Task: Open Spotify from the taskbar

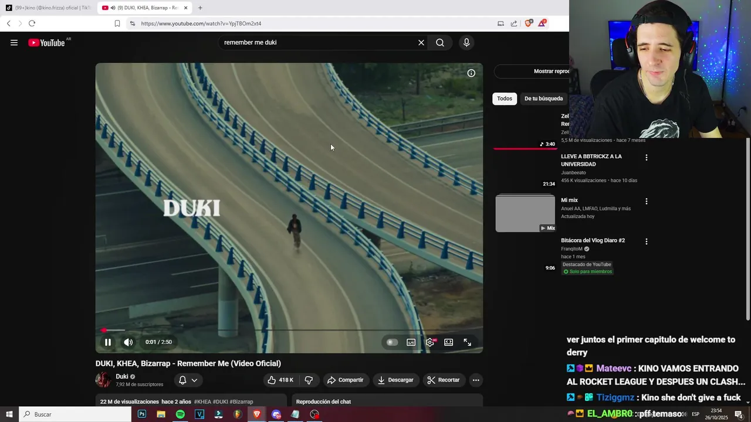Action: [180, 414]
